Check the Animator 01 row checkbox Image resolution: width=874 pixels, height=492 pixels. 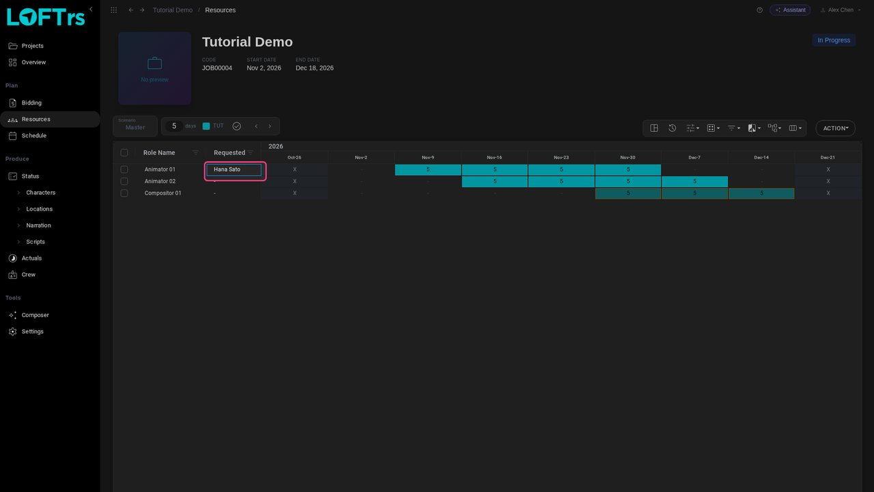point(124,169)
